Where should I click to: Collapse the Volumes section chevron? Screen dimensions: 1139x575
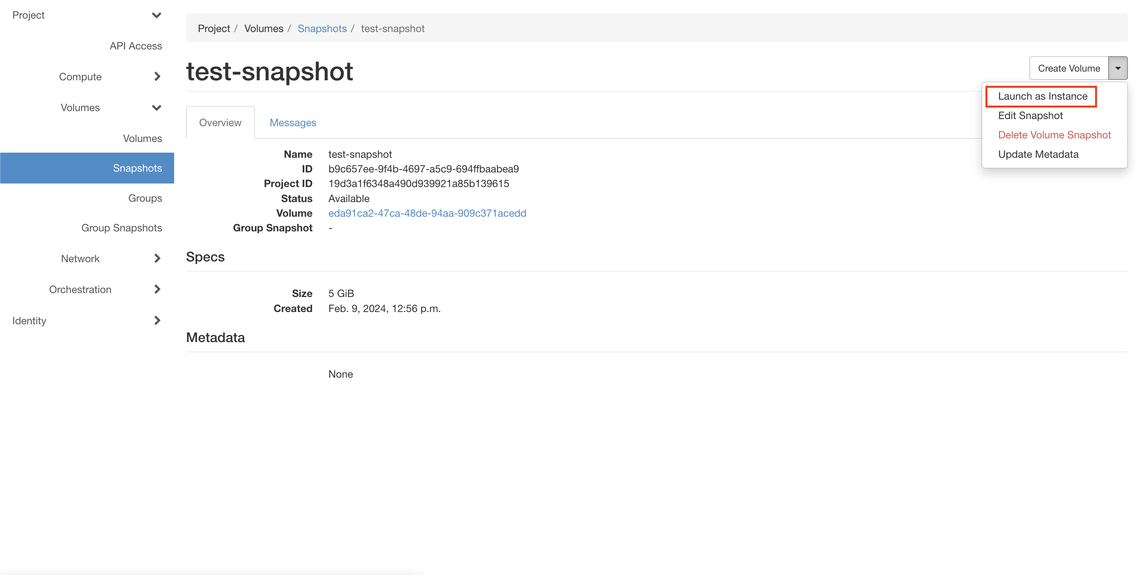(x=156, y=108)
